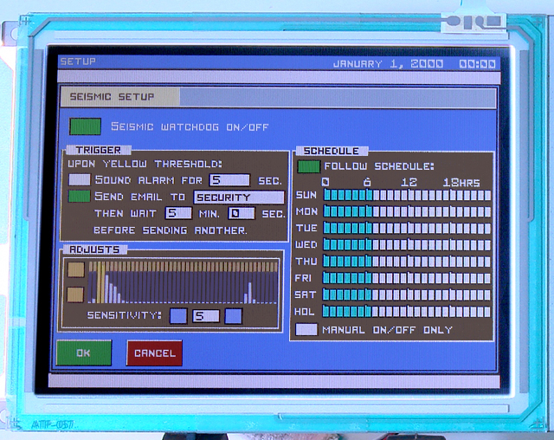Open the Security email recipient field

point(237,197)
